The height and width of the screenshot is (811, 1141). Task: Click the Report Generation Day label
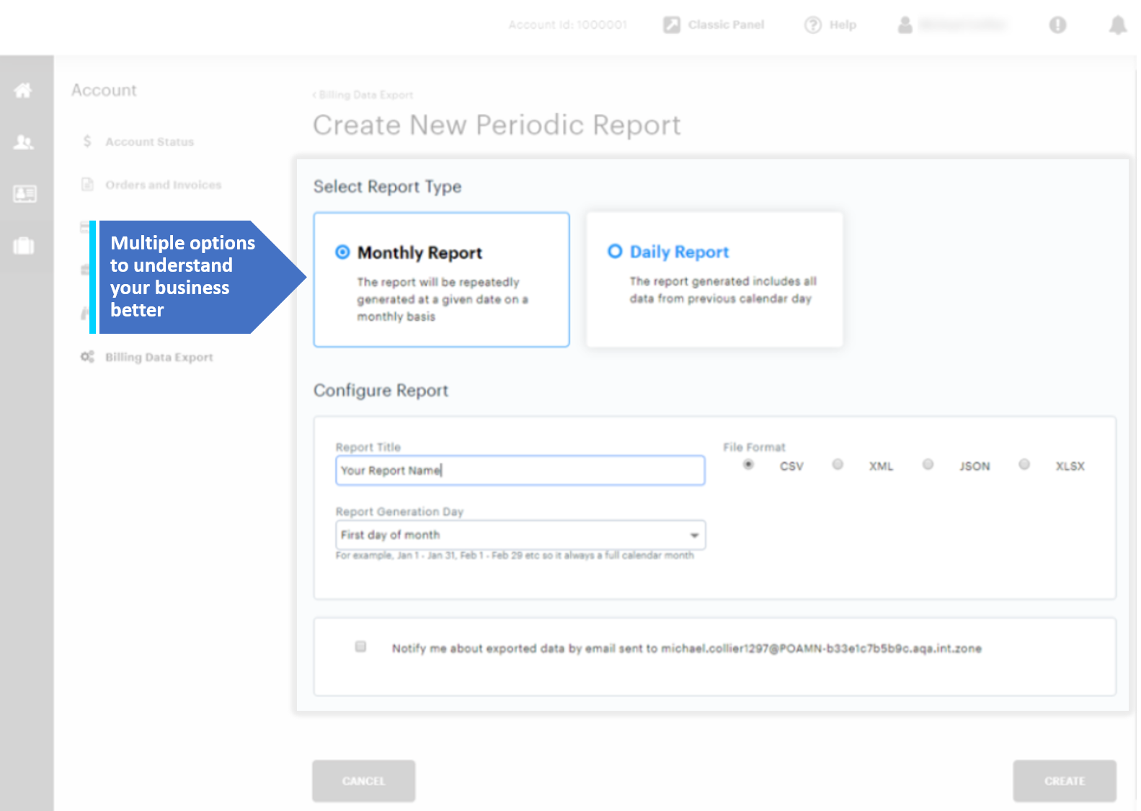coord(399,512)
